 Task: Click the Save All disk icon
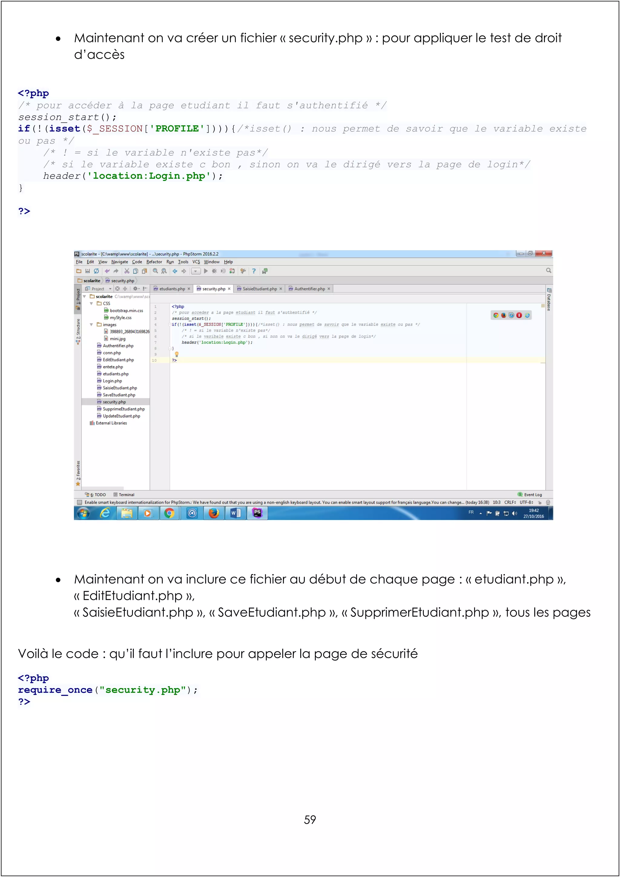pos(87,271)
